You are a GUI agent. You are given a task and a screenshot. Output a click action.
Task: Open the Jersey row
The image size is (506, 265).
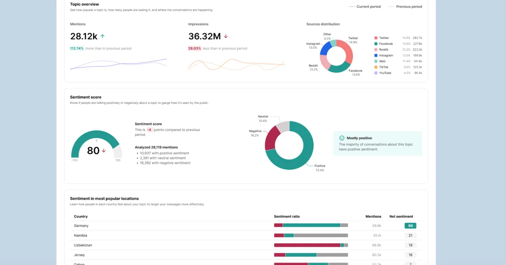click(246, 255)
